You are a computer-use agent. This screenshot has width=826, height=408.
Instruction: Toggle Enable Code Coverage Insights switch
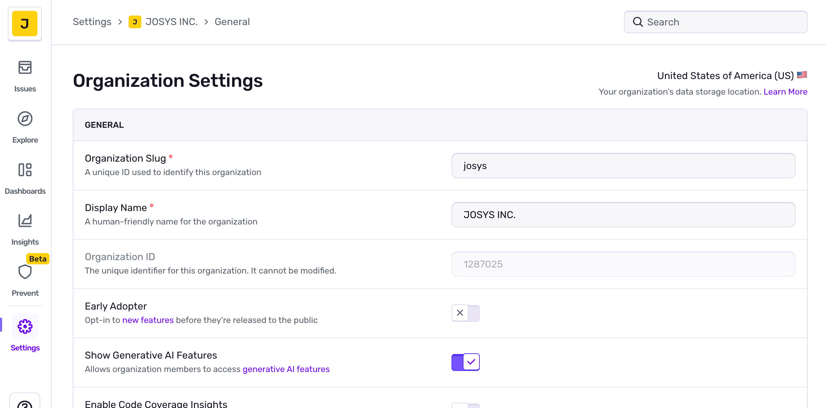[465, 405]
